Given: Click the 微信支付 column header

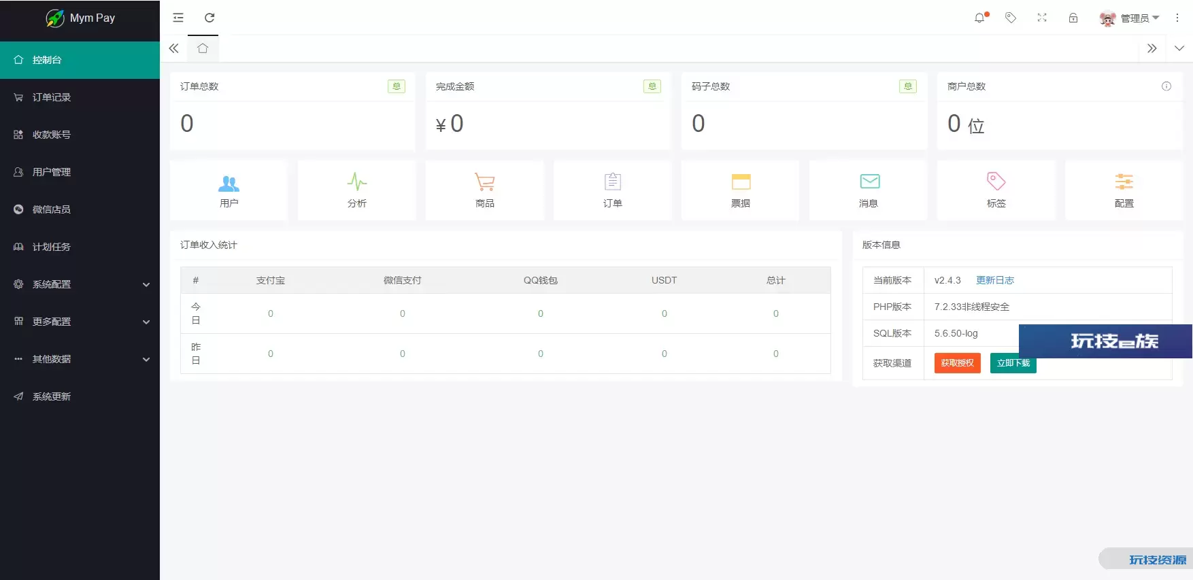Looking at the screenshot, I should (403, 280).
